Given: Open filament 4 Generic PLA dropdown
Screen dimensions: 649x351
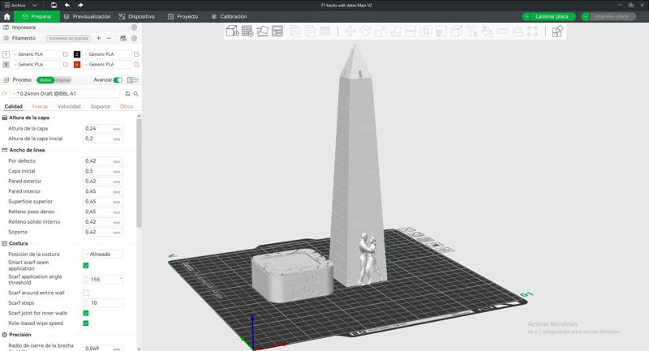Looking at the screenshot, I should pyautogui.click(x=107, y=65).
